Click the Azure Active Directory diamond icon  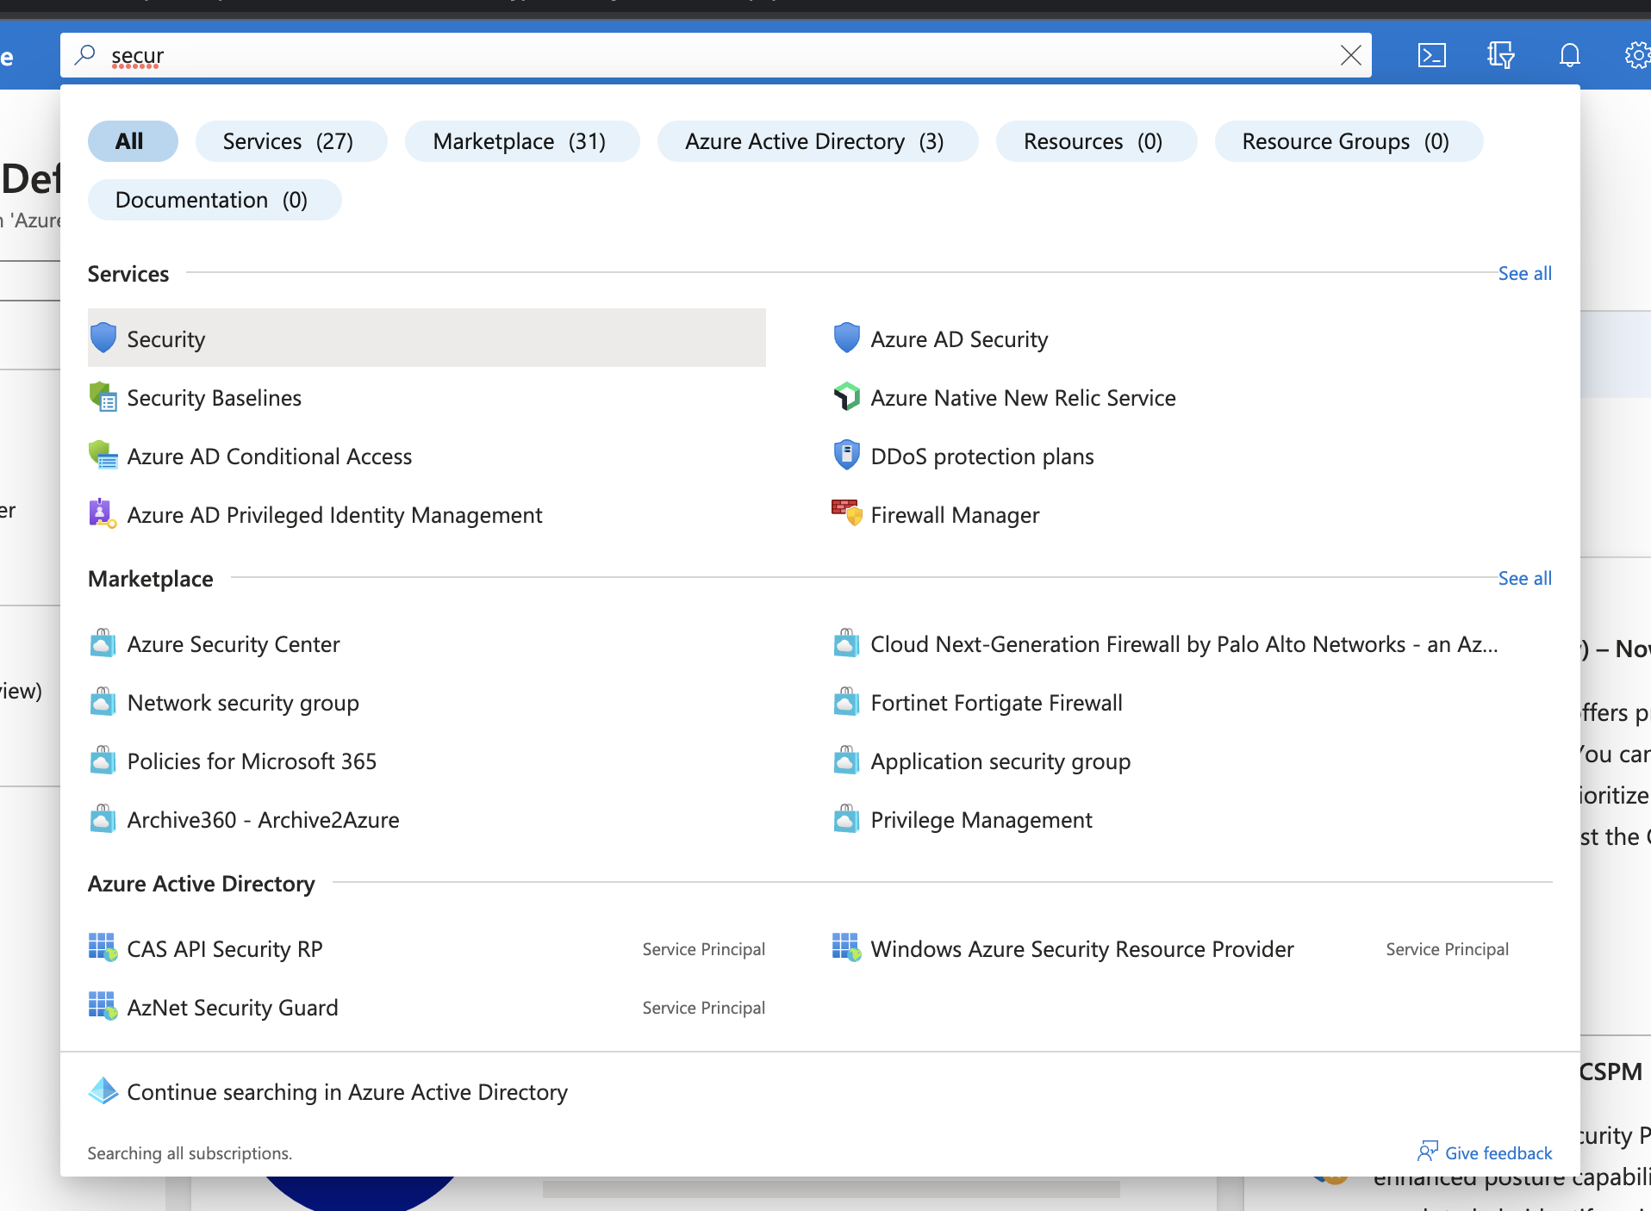tap(103, 1091)
